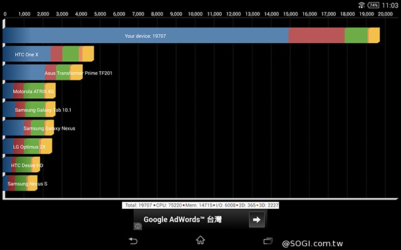Screen dimensions: 401x250
Task: Choose the Samsung Galaxy Tab 10.1 bar
Action: [29, 110]
